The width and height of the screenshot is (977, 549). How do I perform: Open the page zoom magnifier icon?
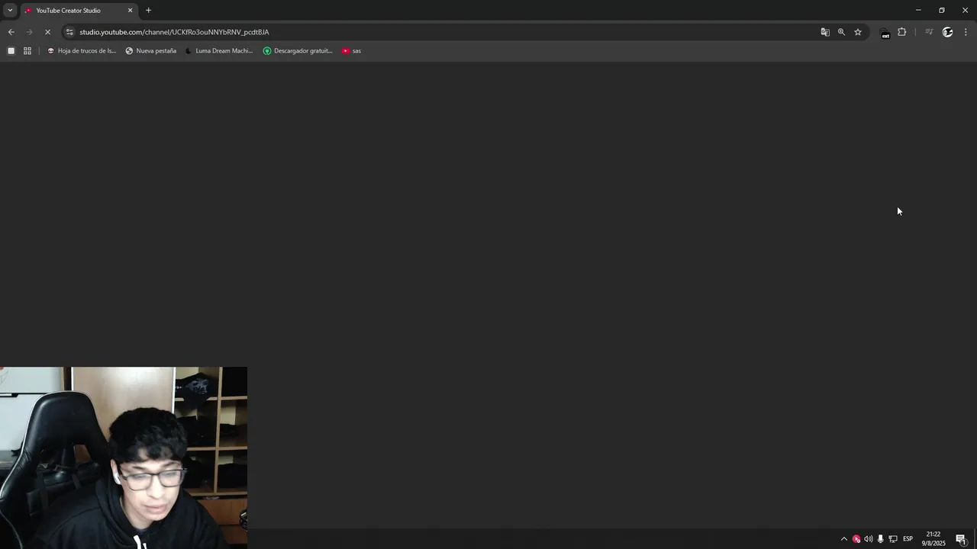tap(841, 32)
